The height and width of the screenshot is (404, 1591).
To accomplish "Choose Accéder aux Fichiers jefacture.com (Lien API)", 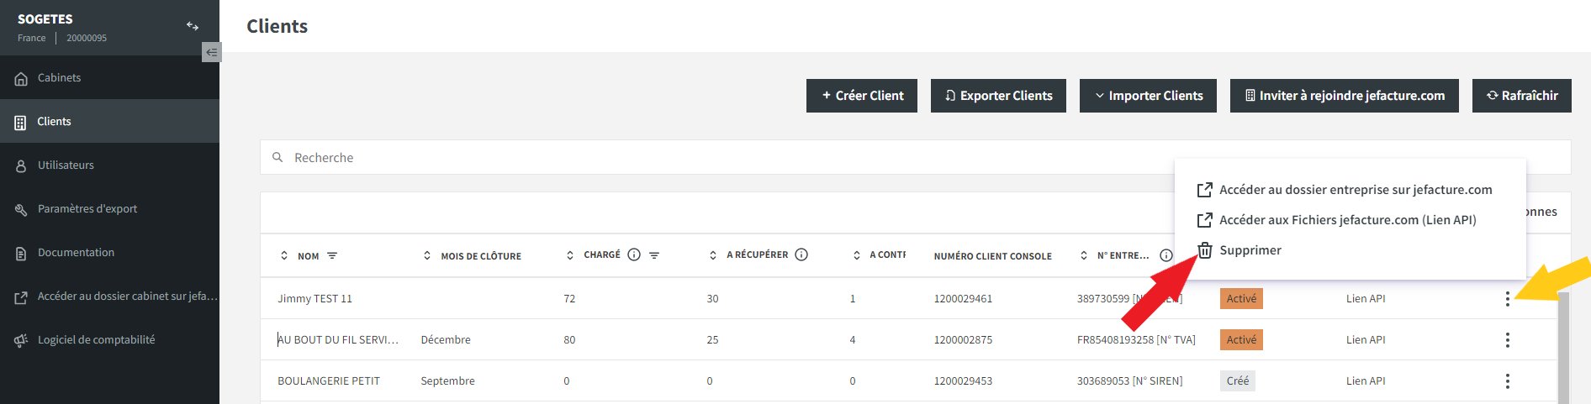I will tap(1337, 220).
